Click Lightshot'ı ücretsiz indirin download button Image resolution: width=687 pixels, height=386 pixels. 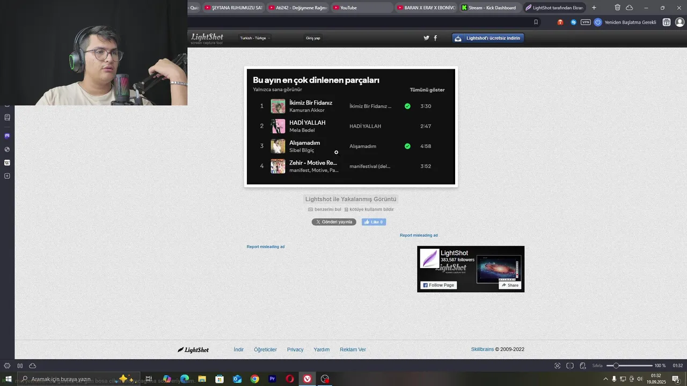pyautogui.click(x=488, y=38)
